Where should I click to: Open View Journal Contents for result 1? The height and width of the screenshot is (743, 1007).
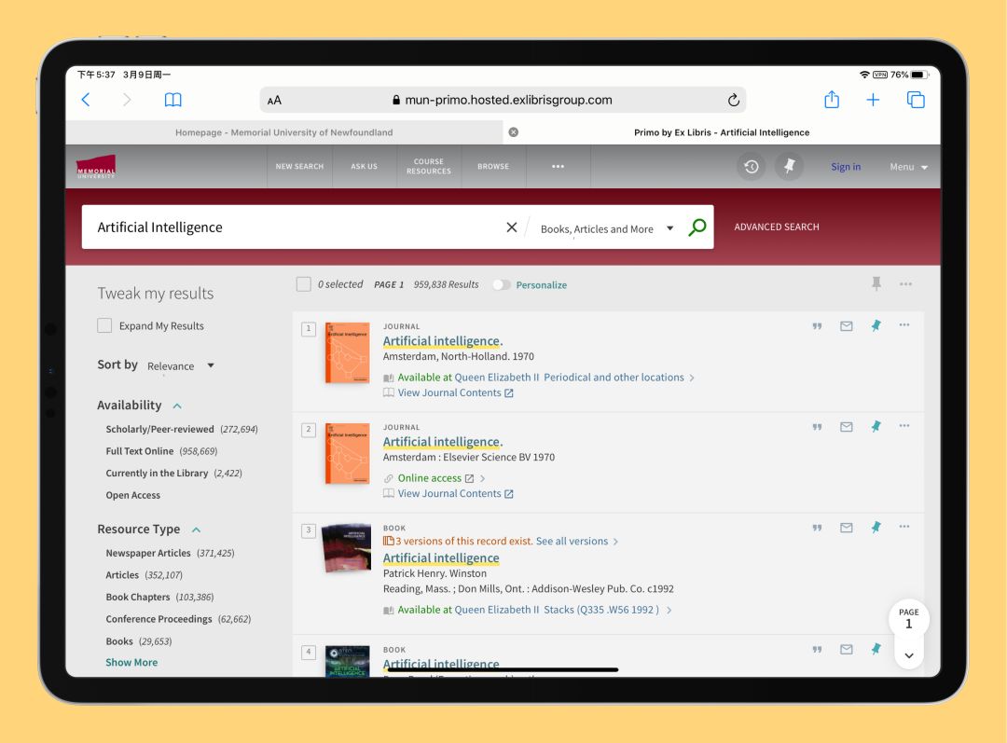[x=448, y=393]
